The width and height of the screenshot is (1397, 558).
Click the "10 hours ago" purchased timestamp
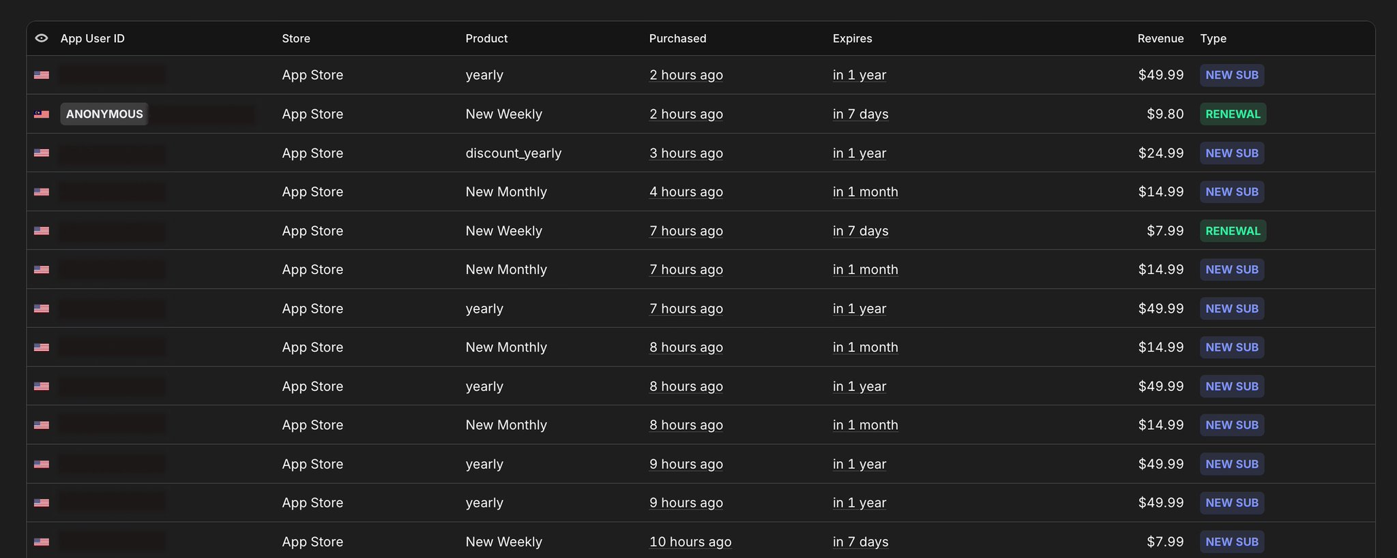click(x=690, y=542)
